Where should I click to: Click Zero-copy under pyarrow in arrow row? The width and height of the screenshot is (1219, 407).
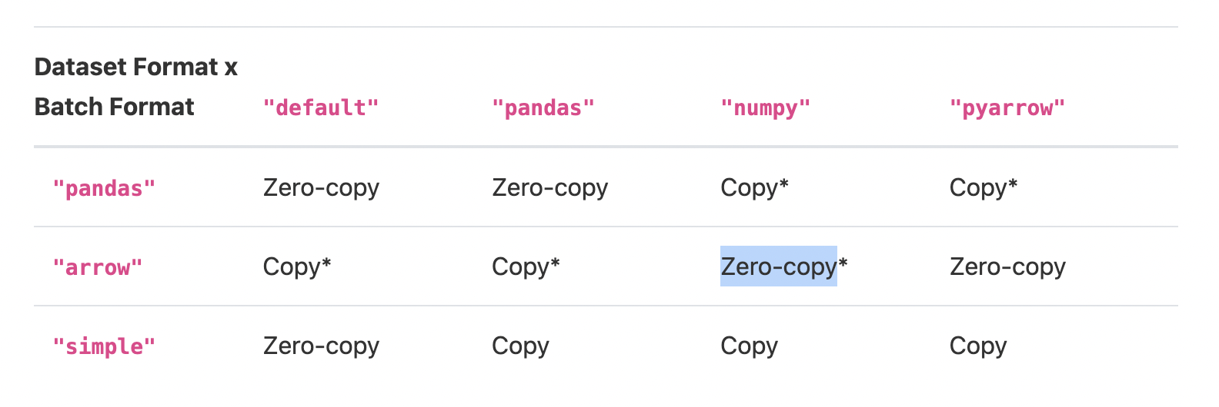pyautogui.click(x=1007, y=267)
